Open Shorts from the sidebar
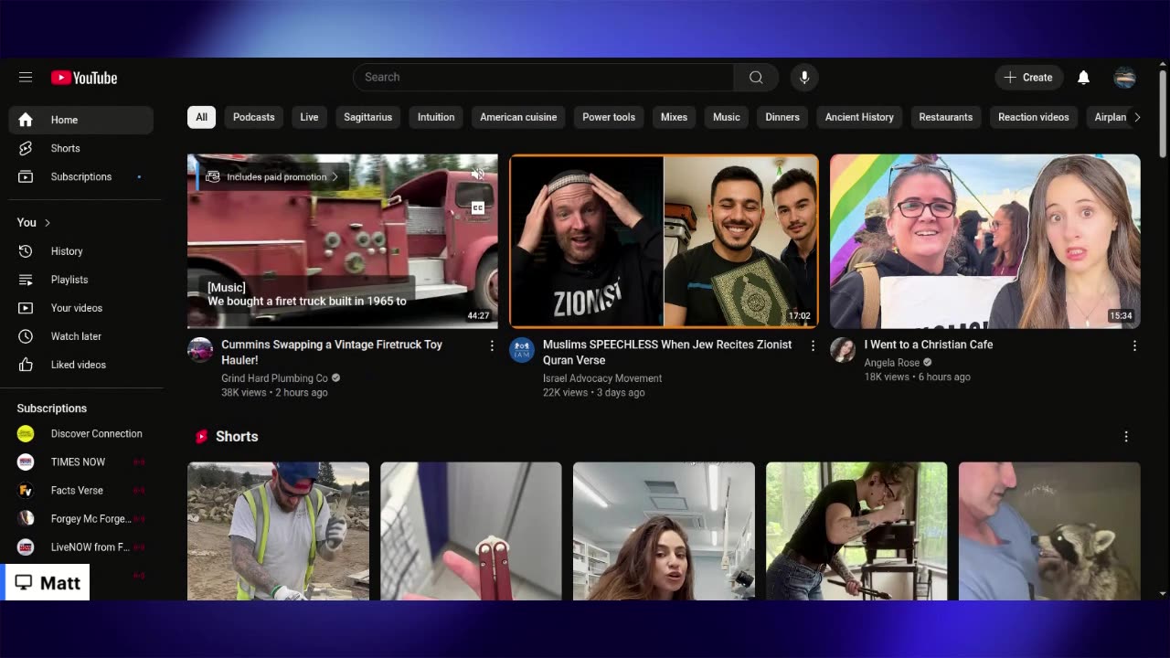The width and height of the screenshot is (1170, 658). click(x=81, y=148)
